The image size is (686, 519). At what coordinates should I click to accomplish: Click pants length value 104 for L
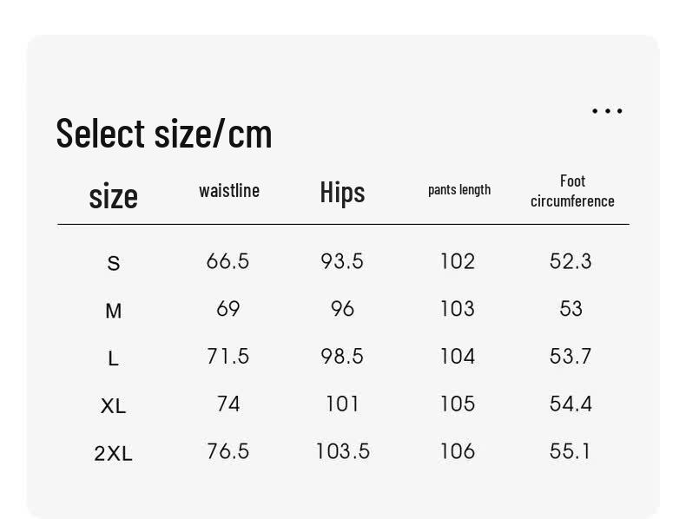(457, 356)
